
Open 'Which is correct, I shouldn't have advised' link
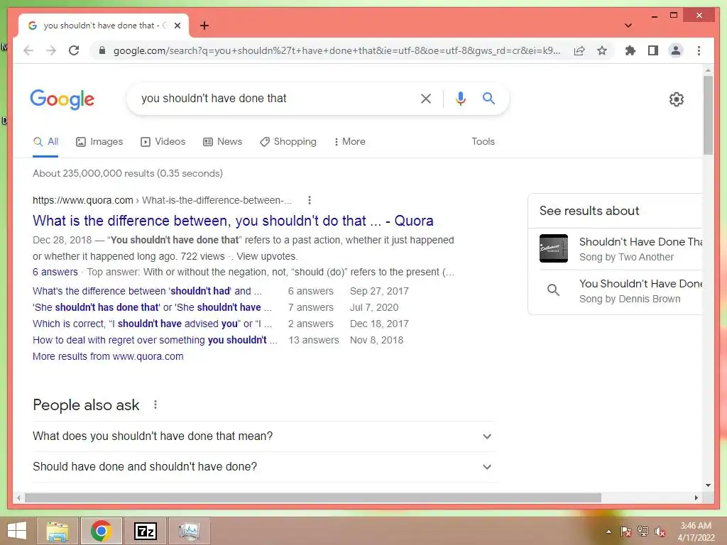pos(152,324)
